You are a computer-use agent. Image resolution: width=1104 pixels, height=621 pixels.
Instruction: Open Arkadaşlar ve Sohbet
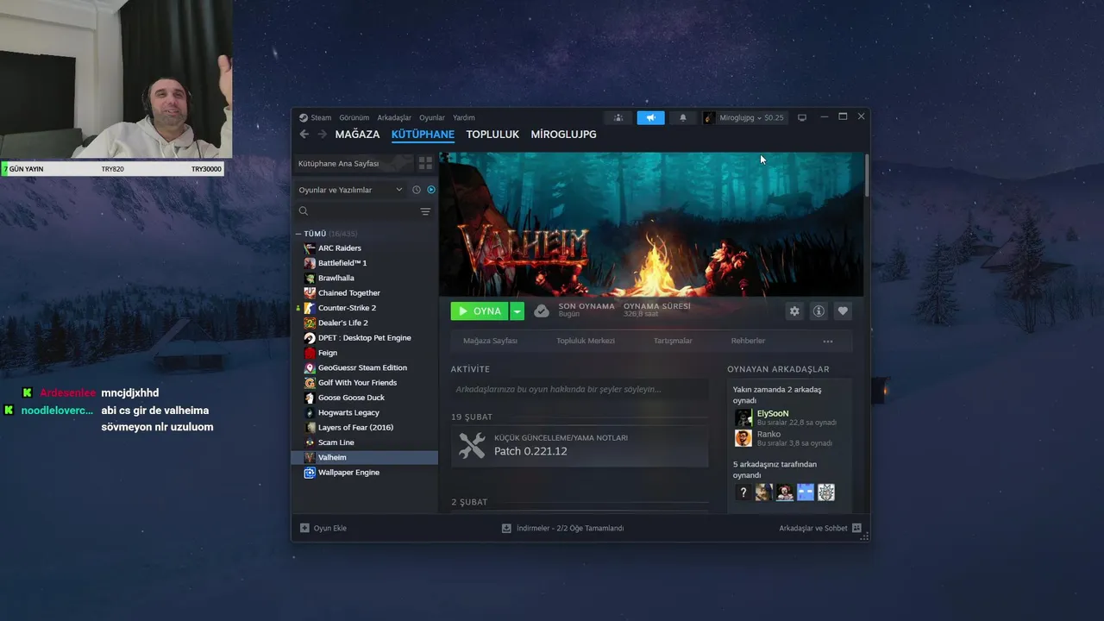[x=820, y=528]
